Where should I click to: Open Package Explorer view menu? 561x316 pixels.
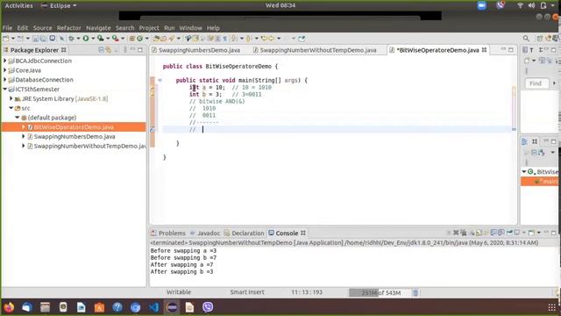(x=124, y=50)
